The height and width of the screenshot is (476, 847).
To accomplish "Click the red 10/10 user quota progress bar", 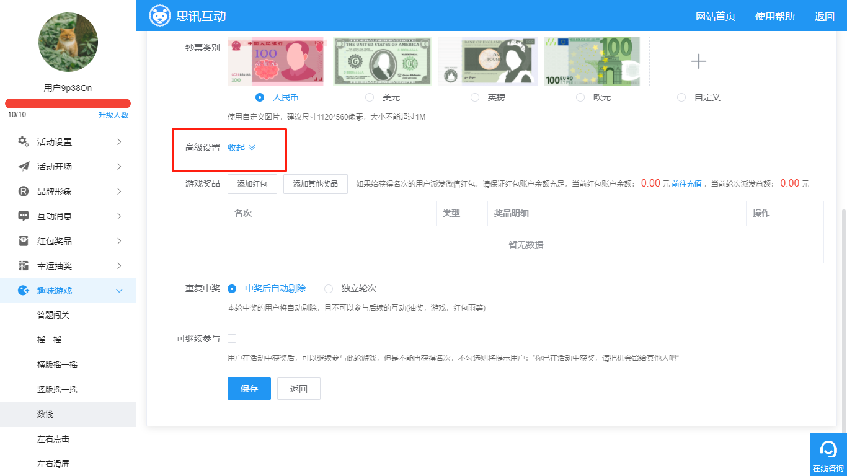I will coord(68,104).
